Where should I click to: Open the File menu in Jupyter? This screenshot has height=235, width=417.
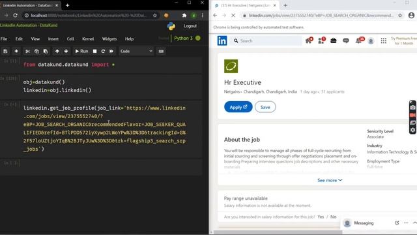4,39
